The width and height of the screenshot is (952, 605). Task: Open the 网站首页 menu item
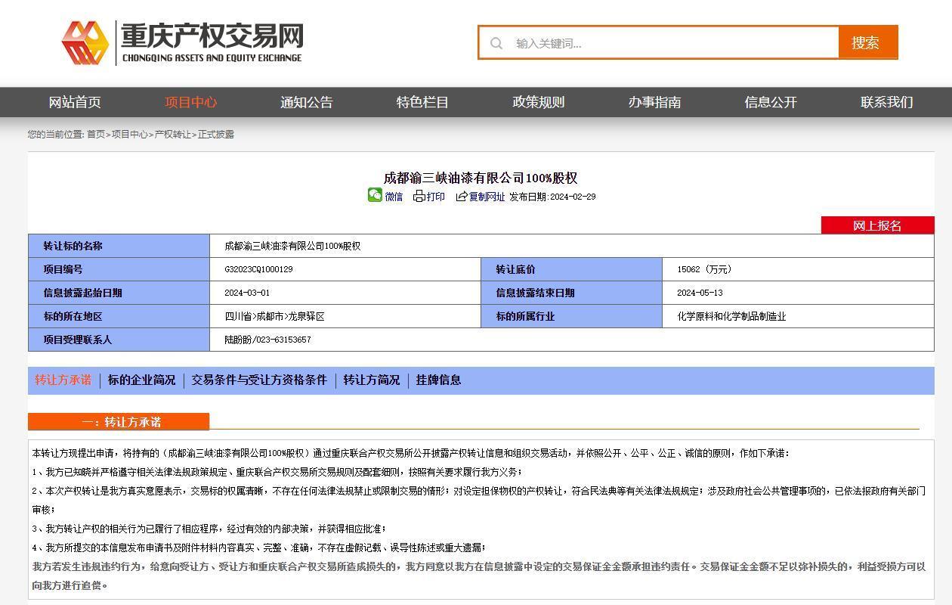click(75, 102)
